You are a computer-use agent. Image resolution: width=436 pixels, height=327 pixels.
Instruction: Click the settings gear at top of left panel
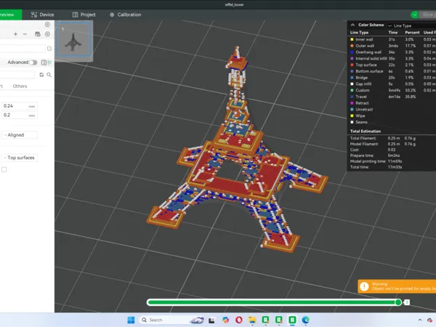pos(47,25)
